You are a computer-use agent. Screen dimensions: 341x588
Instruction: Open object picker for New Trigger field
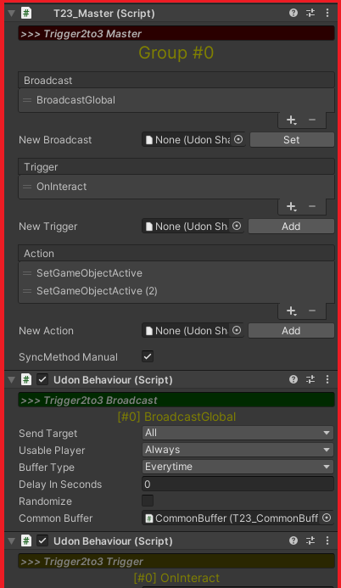tap(237, 227)
